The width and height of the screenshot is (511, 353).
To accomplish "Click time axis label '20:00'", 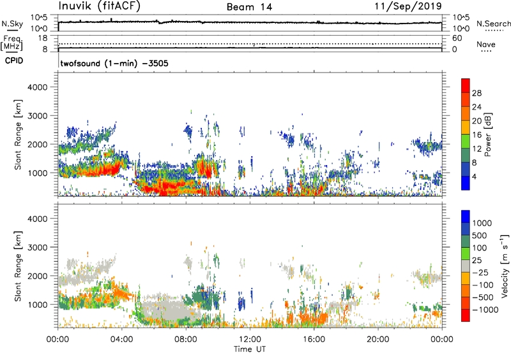I will (x=378, y=340).
